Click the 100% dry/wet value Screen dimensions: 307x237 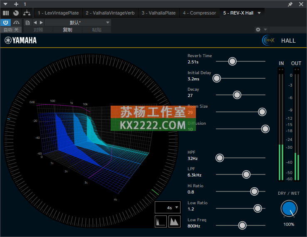(x=289, y=224)
